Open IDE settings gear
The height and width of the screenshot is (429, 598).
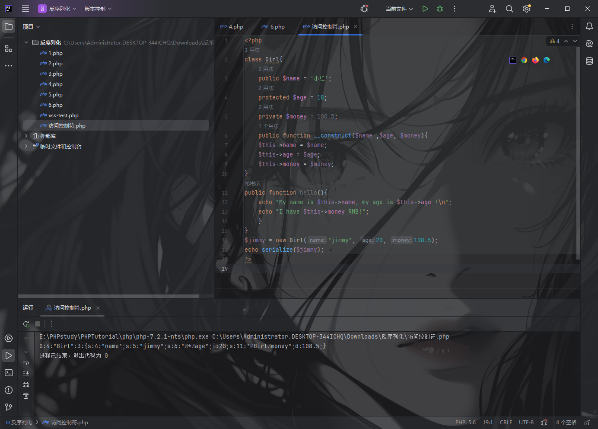point(527,9)
